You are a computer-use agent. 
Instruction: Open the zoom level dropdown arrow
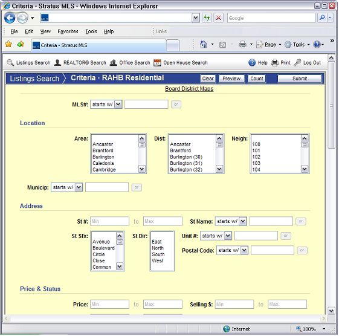click(x=324, y=329)
